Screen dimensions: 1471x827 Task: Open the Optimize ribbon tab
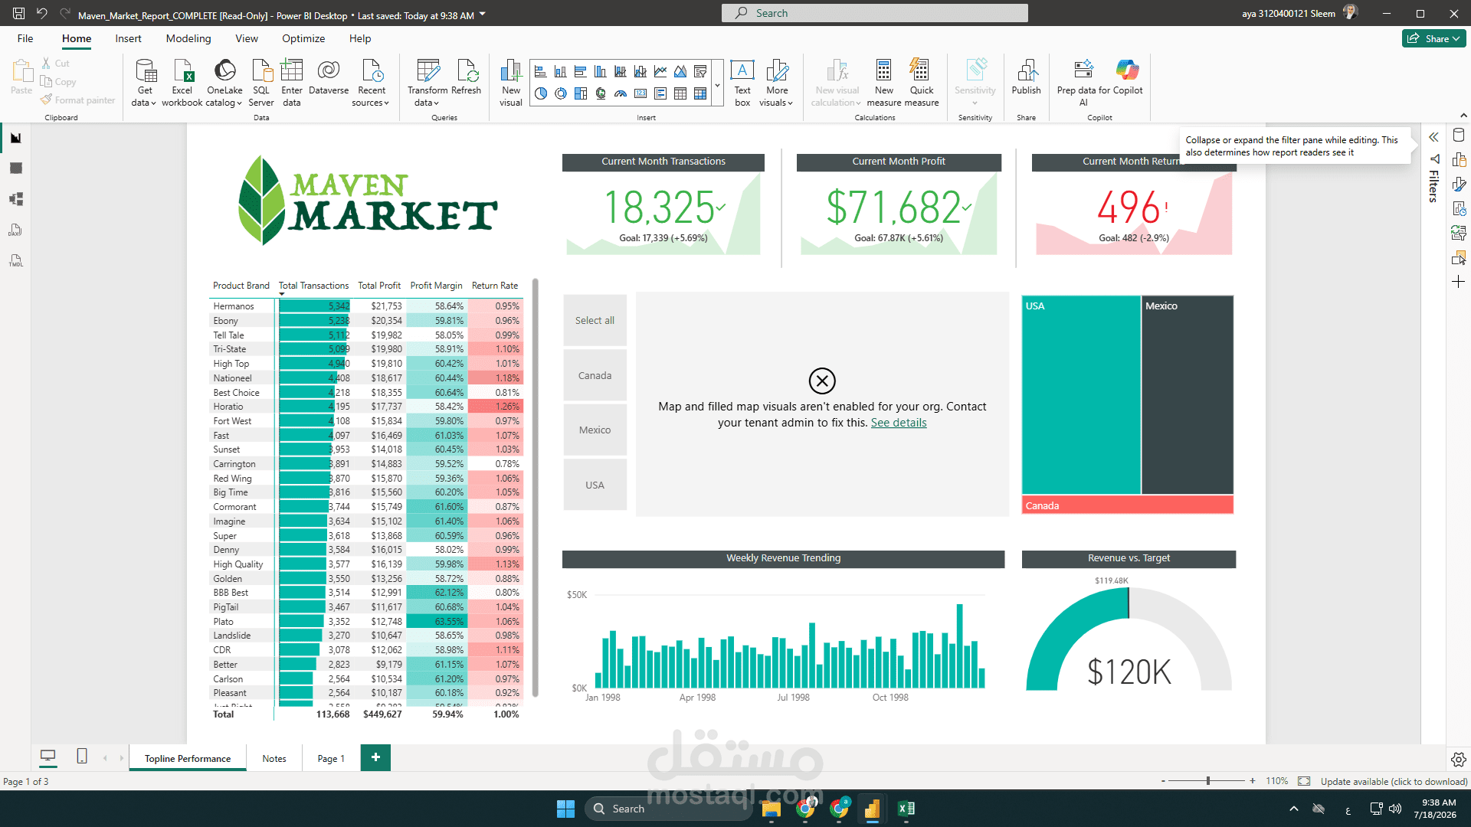(x=303, y=38)
